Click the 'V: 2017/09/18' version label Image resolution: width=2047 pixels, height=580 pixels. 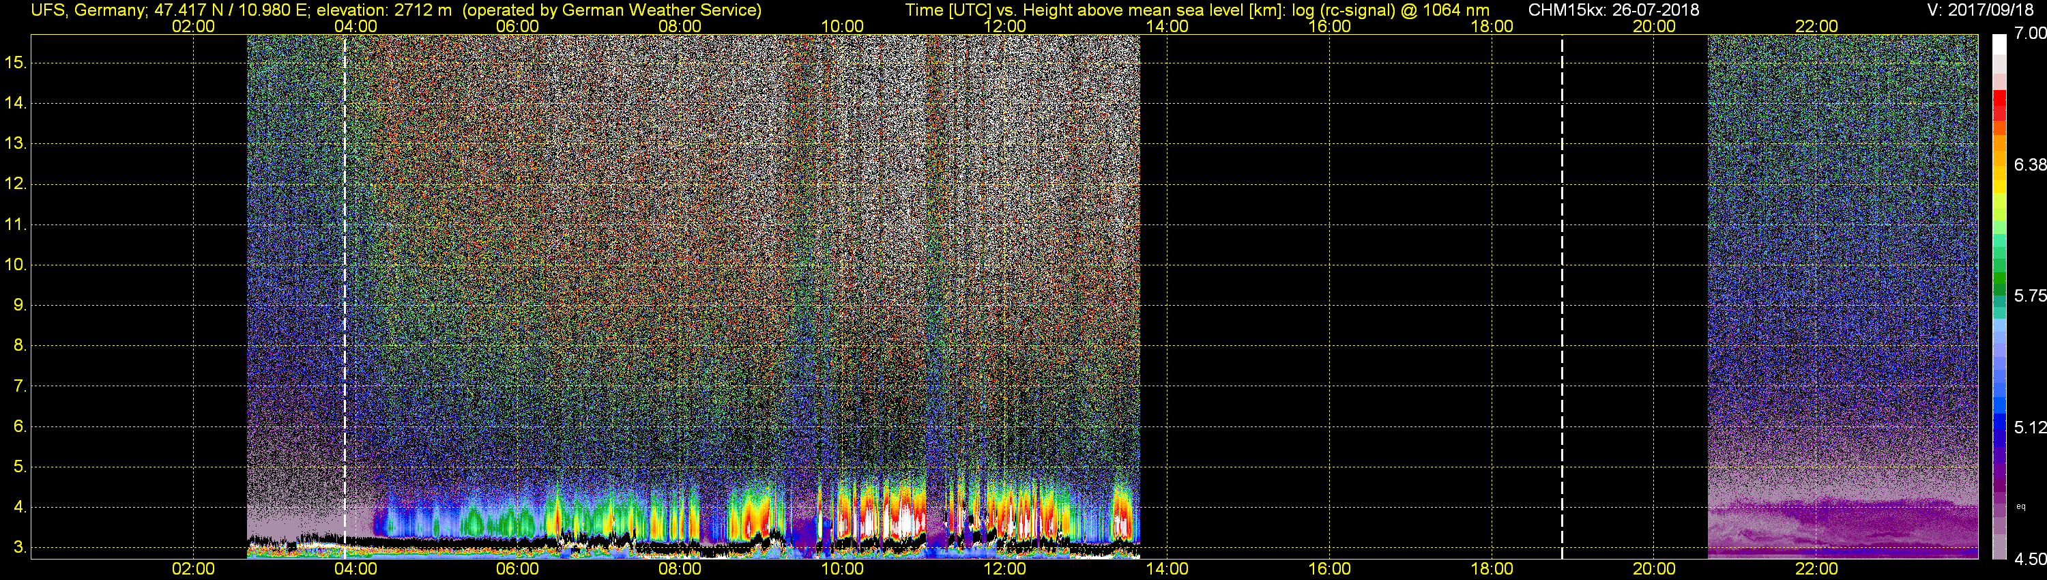[1983, 10]
